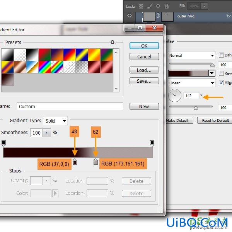Click OK in Gradient Editor
Viewport: 232px width, 232px height.
pyautogui.click(x=144, y=46)
